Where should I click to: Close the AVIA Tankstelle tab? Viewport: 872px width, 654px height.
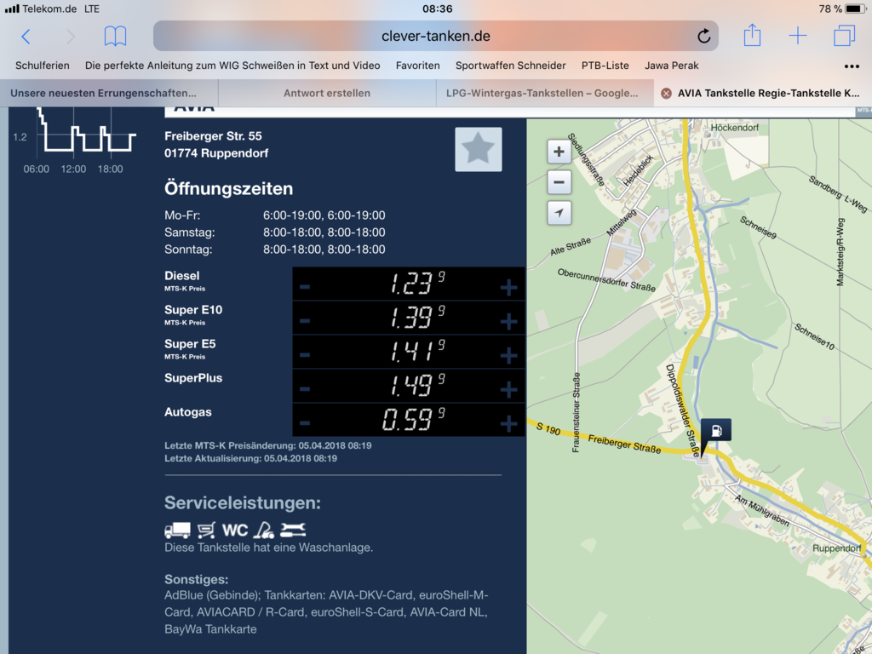coord(666,94)
